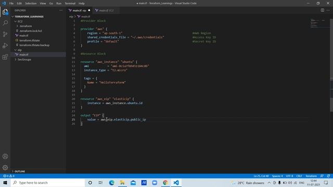The image size is (333, 187).
Task: Open clock and date in taskbar
Action: point(313,182)
